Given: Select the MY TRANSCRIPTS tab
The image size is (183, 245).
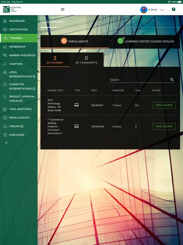Looking at the screenshot, I should coord(86,60).
